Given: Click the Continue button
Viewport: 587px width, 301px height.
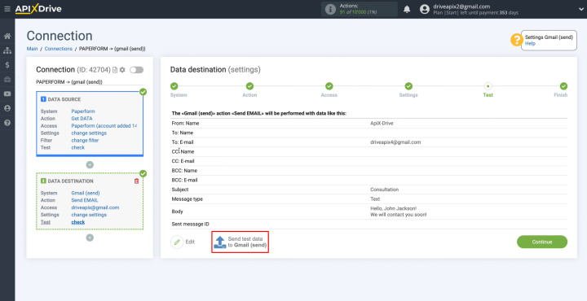Looking at the screenshot, I should click(x=542, y=242).
